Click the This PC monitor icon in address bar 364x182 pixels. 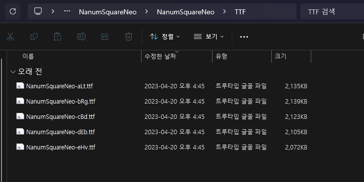coord(38,11)
